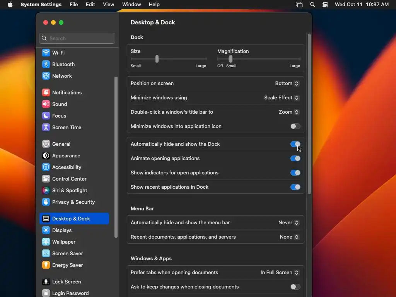Select the Accessibility icon

click(46, 167)
